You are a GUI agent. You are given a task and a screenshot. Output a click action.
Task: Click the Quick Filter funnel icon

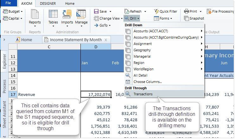pyautogui.click(x=156, y=11)
